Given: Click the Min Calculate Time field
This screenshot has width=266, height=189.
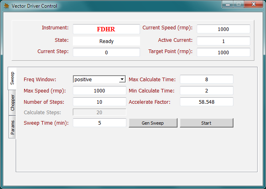Looking at the screenshot, I should (x=206, y=91).
